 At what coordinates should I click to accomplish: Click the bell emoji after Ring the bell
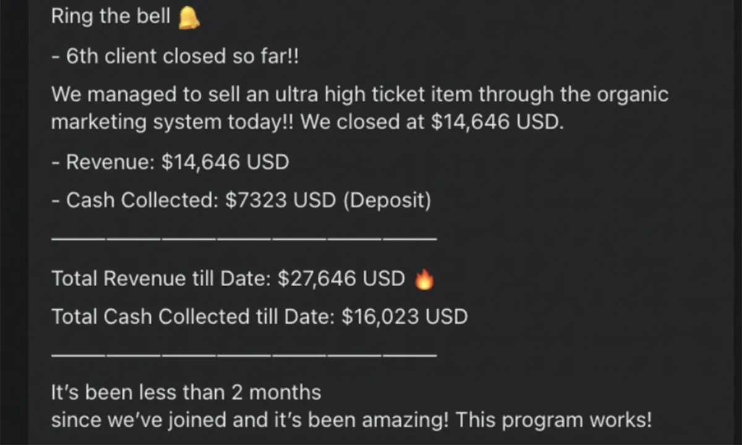[x=189, y=18]
